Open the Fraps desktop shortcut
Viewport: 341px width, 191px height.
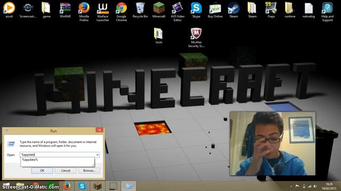[271, 10]
